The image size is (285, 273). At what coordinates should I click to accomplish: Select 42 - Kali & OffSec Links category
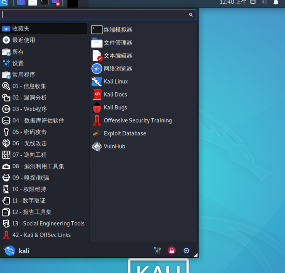coord(44,235)
